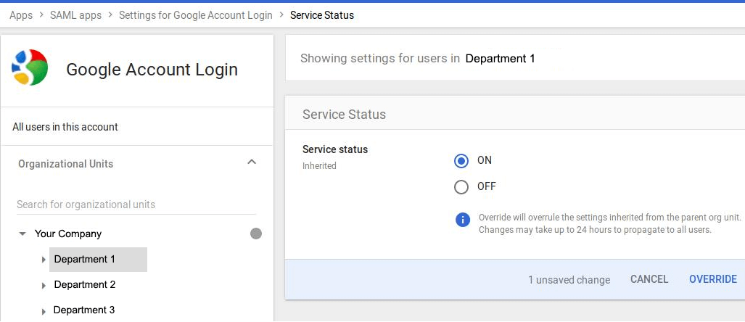
Task: Open Settings for Google Account Login breadcrumb
Action: (x=196, y=15)
